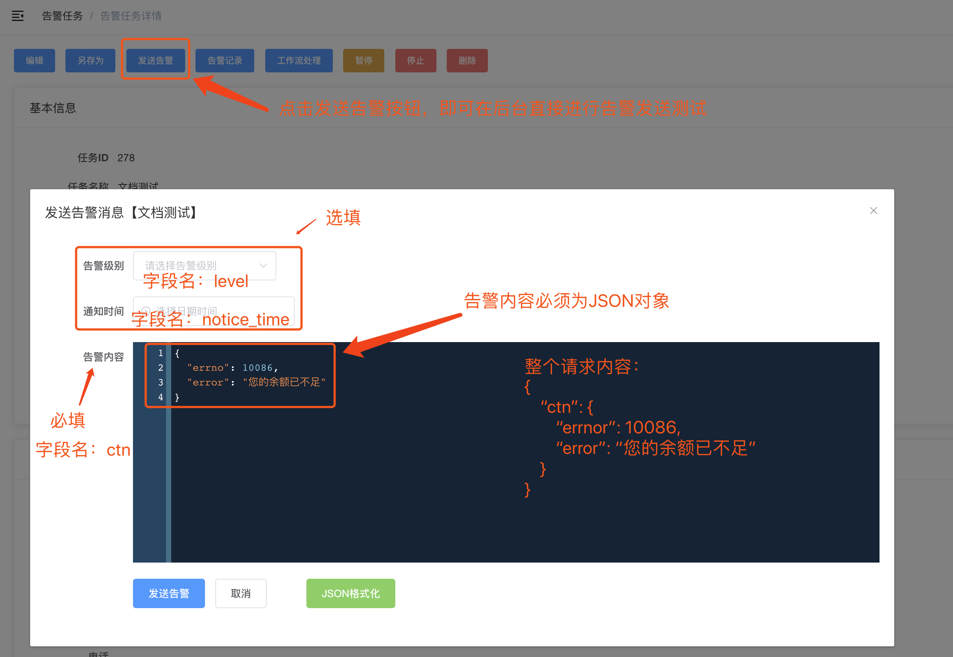Go to 告警任务 breadcrumb link
953x657 pixels.
click(62, 16)
